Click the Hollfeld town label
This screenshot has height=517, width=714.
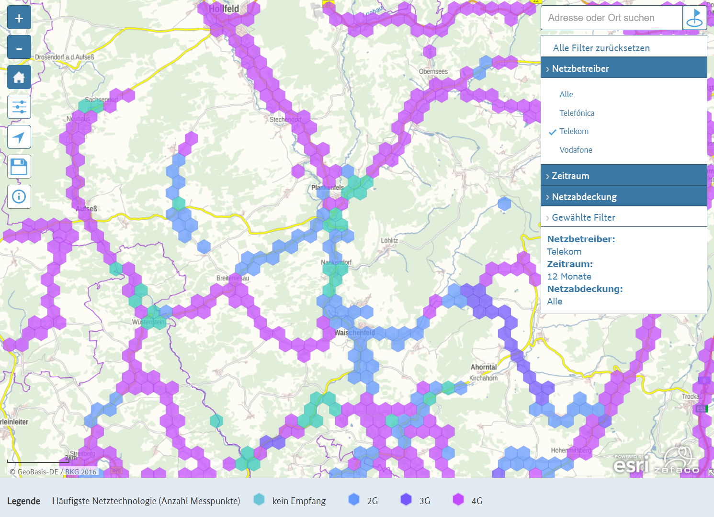224,9
